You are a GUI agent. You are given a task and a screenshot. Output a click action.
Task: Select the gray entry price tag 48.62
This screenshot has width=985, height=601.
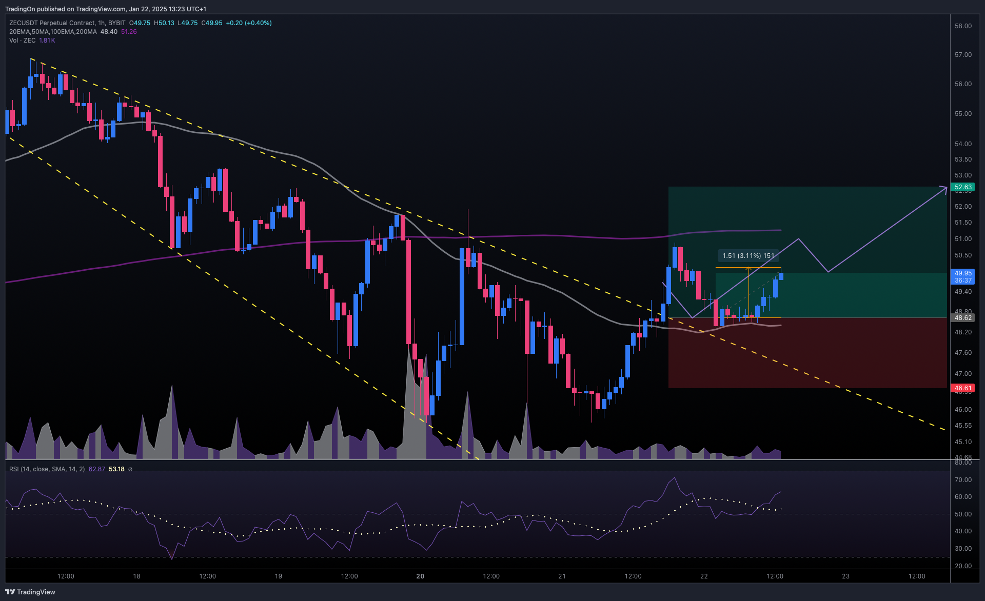[963, 318]
